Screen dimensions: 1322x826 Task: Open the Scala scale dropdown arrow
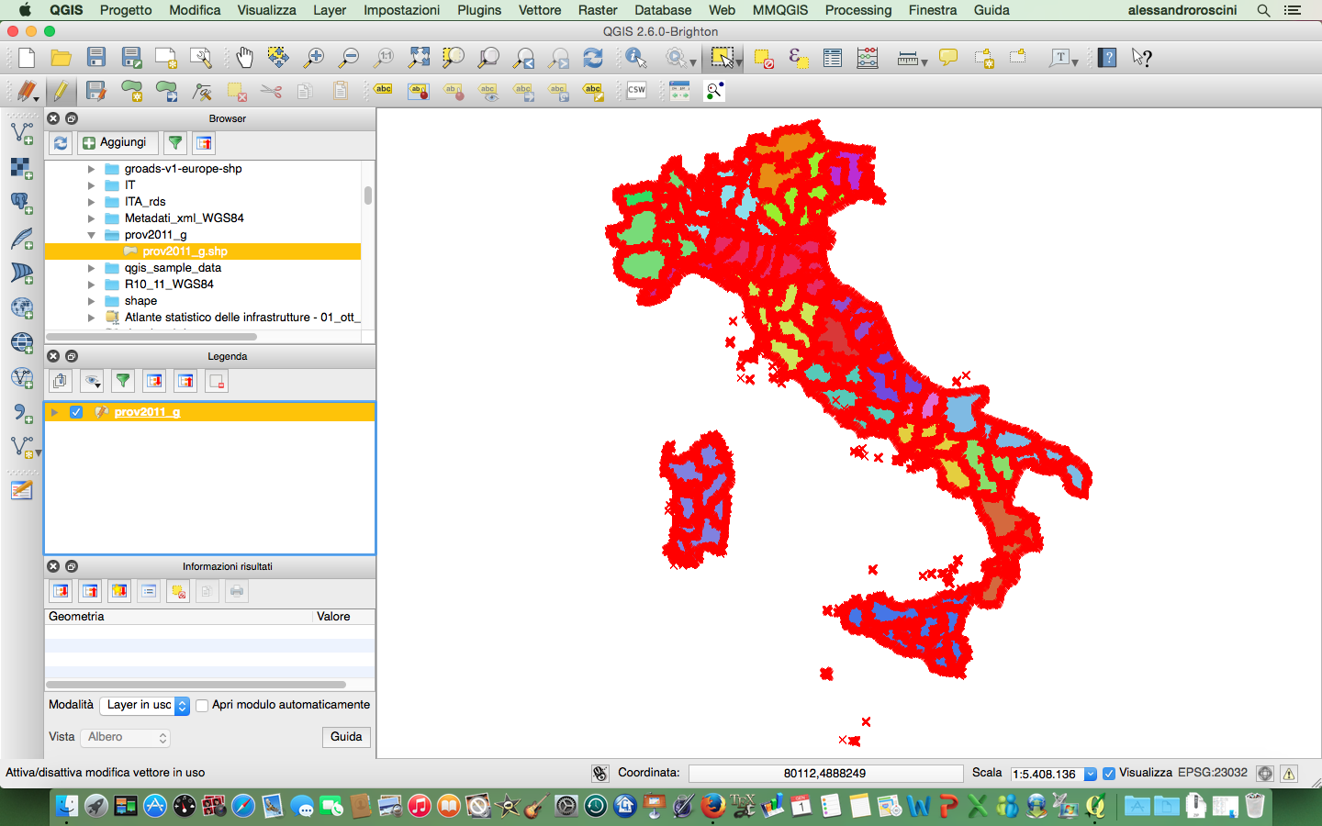point(1091,774)
